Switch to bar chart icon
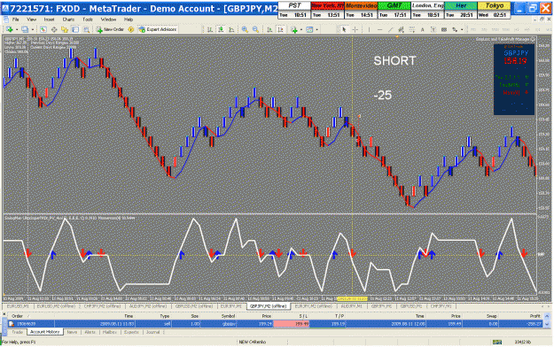Image resolution: width=554 pixels, height=347 pixels. click(x=210, y=29)
